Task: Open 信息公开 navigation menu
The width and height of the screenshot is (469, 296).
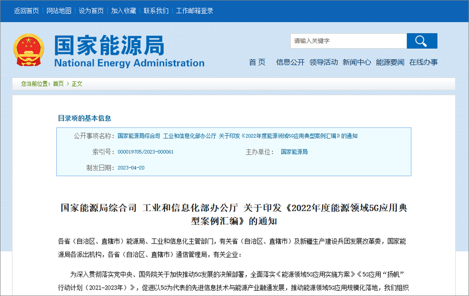Action: tap(290, 62)
